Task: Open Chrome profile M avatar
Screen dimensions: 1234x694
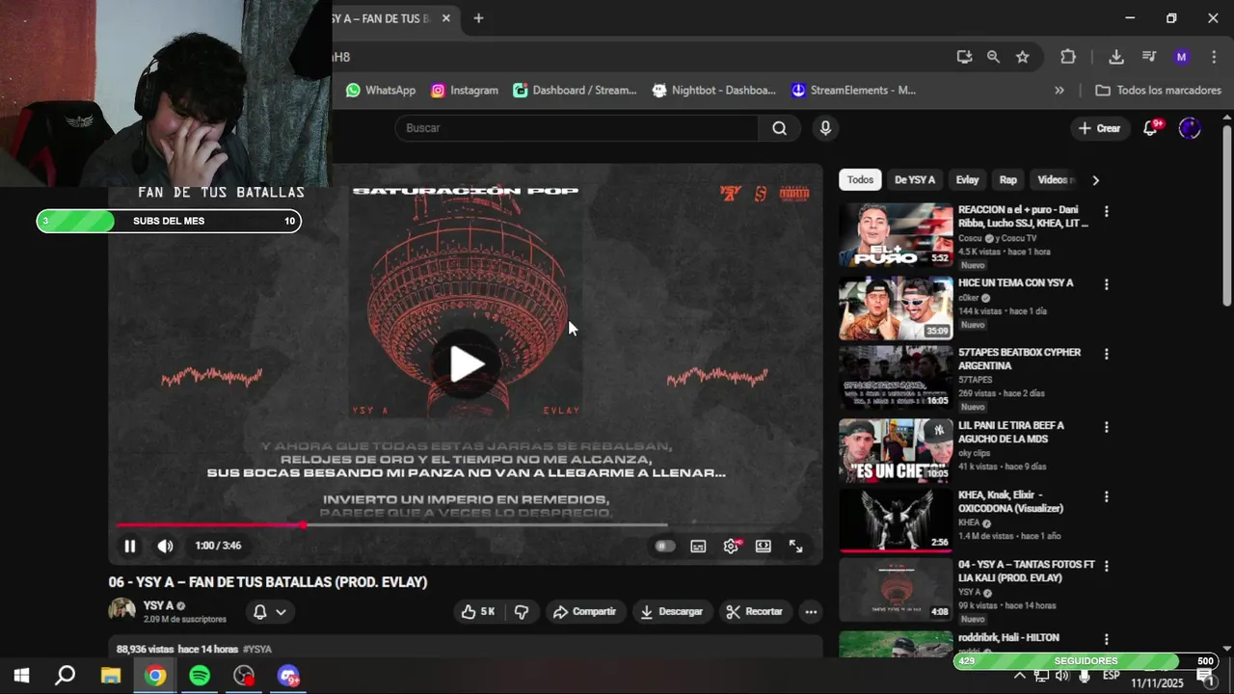Action: (x=1182, y=57)
